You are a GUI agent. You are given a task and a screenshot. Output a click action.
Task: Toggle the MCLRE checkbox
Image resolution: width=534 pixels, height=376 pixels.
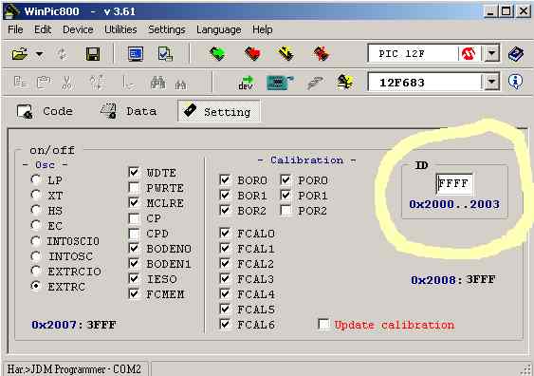pos(134,202)
